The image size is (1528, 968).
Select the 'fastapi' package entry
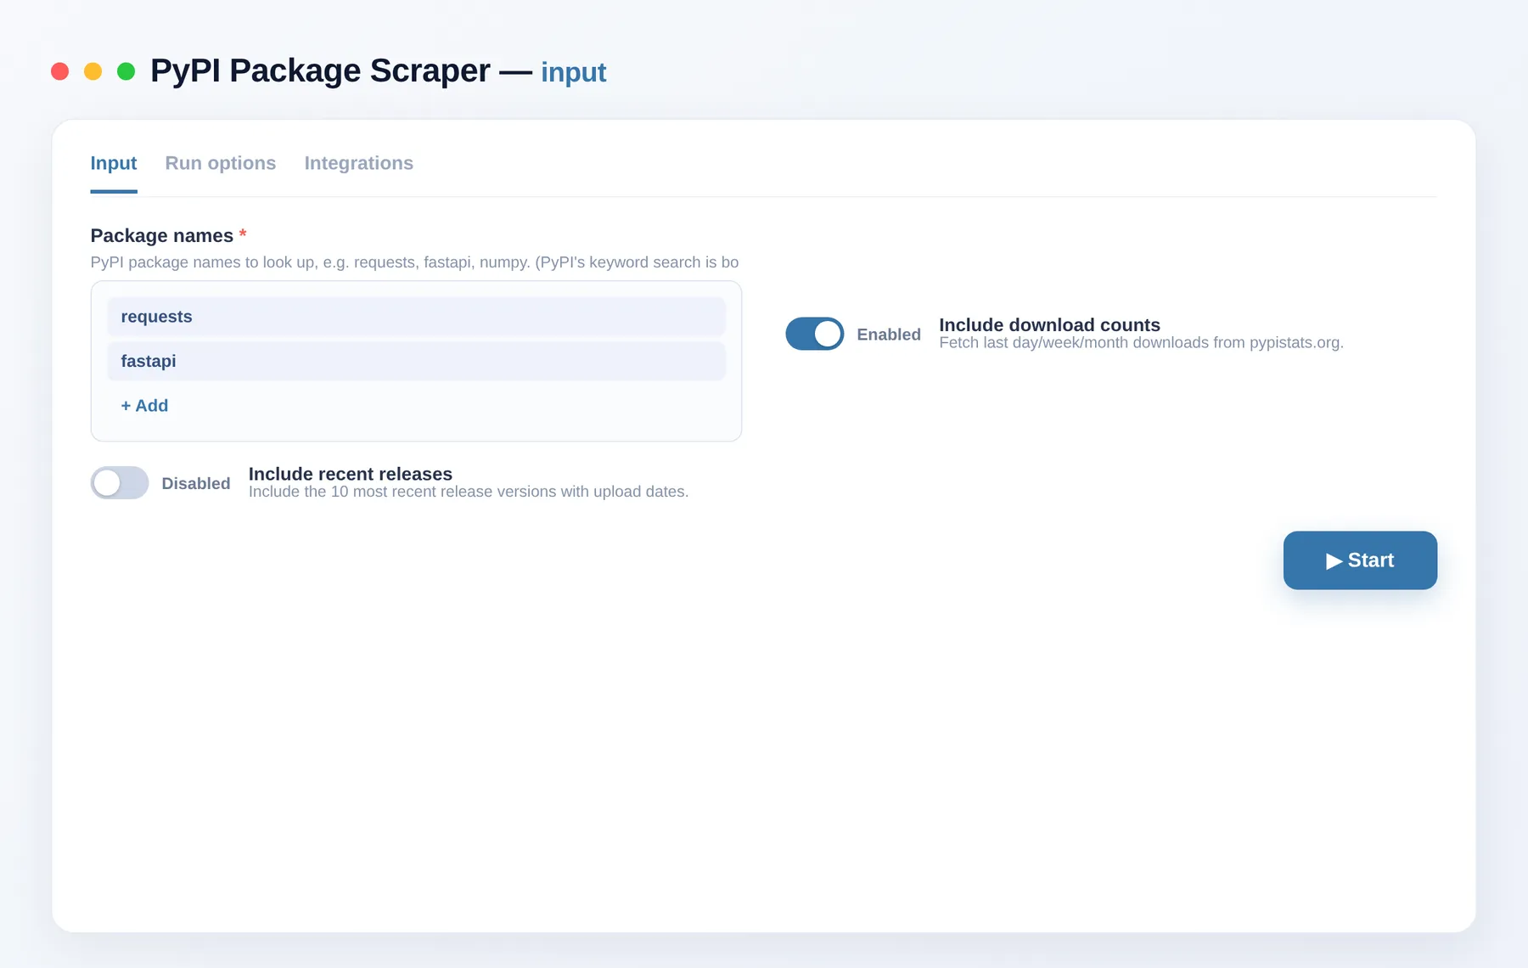416,361
